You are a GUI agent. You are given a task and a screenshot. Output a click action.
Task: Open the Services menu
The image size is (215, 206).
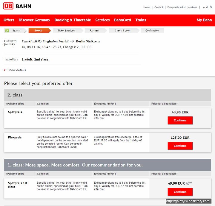102,20
